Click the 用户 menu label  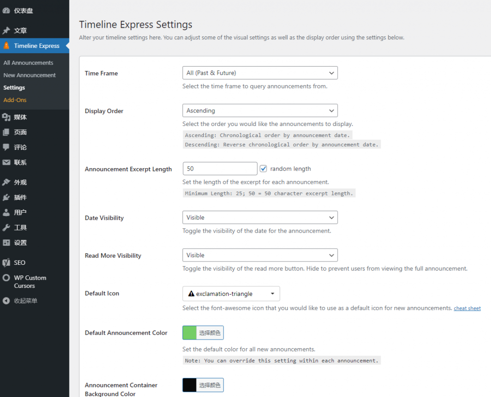click(20, 213)
